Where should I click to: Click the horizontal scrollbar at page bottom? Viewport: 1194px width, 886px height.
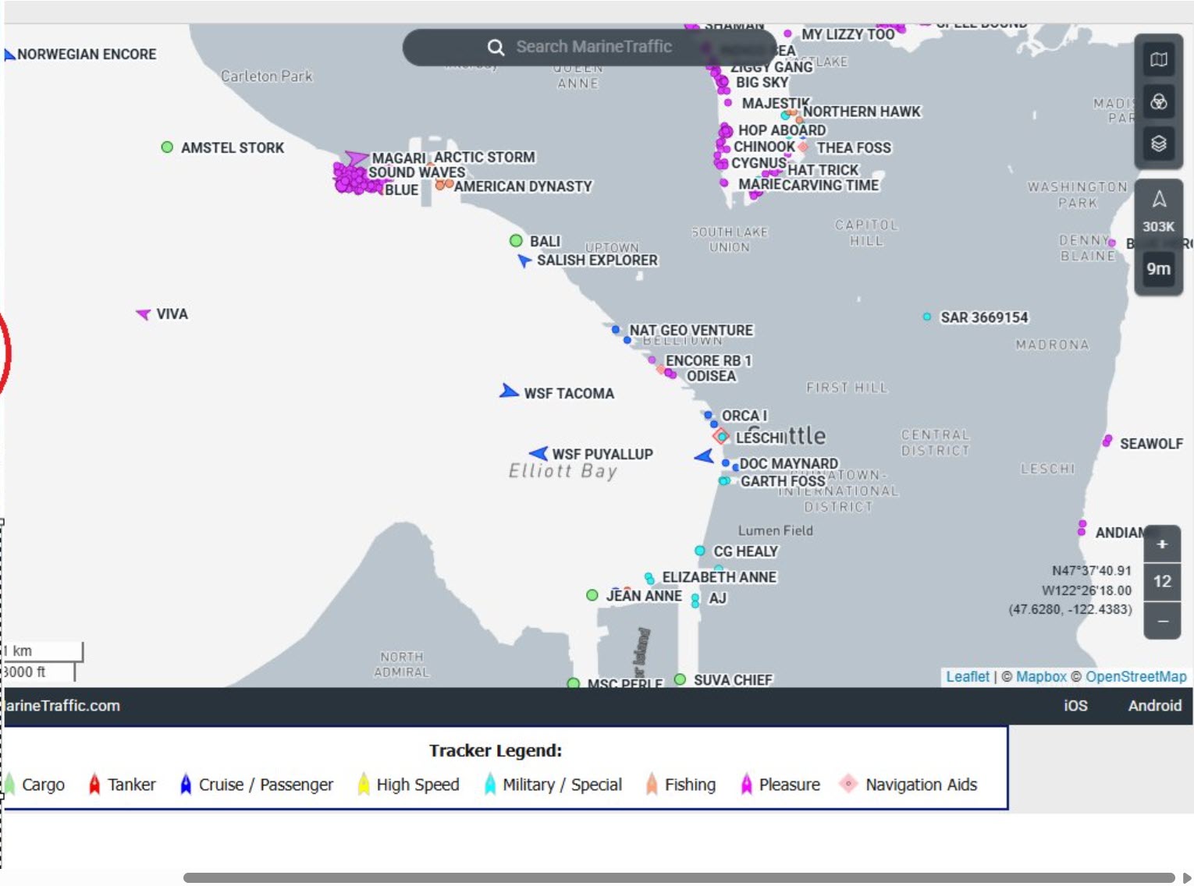[679, 878]
